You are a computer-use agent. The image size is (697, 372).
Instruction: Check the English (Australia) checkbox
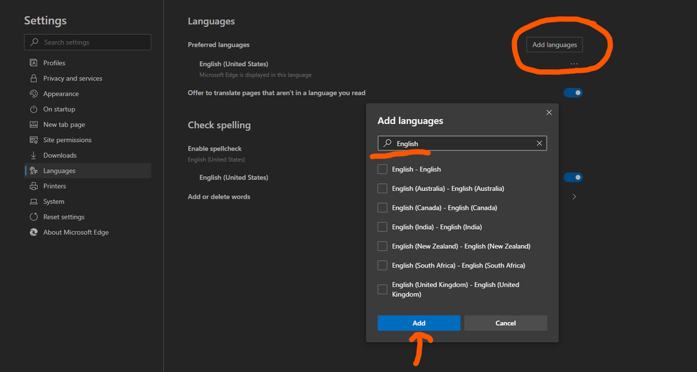pos(382,188)
